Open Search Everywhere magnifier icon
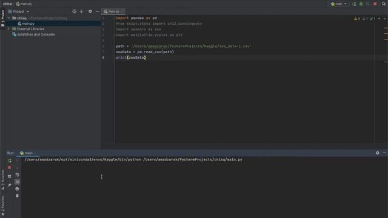The image size is (388, 218). (384, 4)
